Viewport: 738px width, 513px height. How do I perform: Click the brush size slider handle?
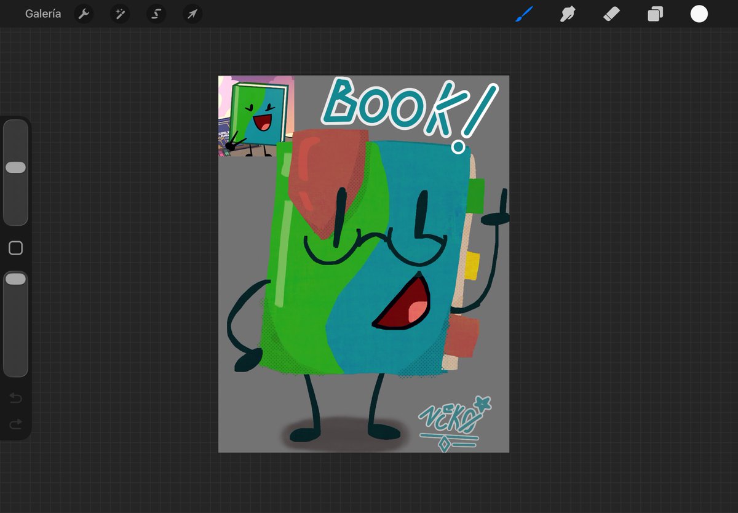(x=15, y=167)
